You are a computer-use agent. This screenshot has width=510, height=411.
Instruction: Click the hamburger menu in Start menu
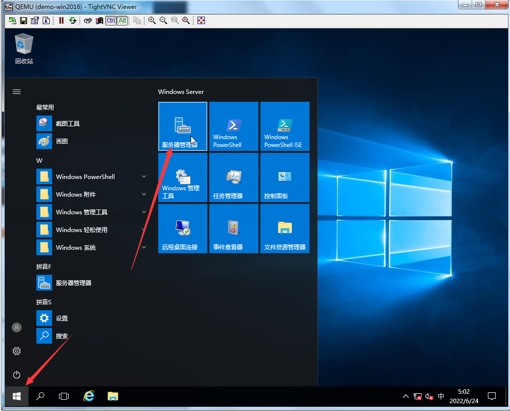click(x=17, y=92)
